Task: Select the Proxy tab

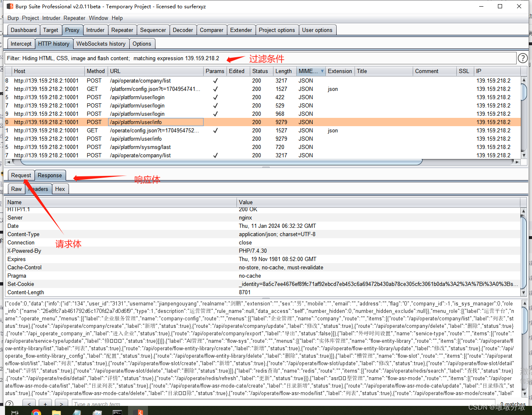Action: coord(72,30)
